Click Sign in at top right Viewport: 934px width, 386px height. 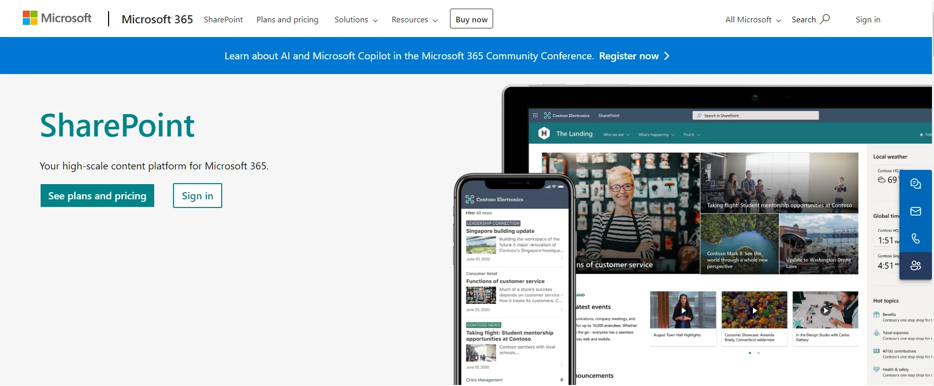click(868, 19)
